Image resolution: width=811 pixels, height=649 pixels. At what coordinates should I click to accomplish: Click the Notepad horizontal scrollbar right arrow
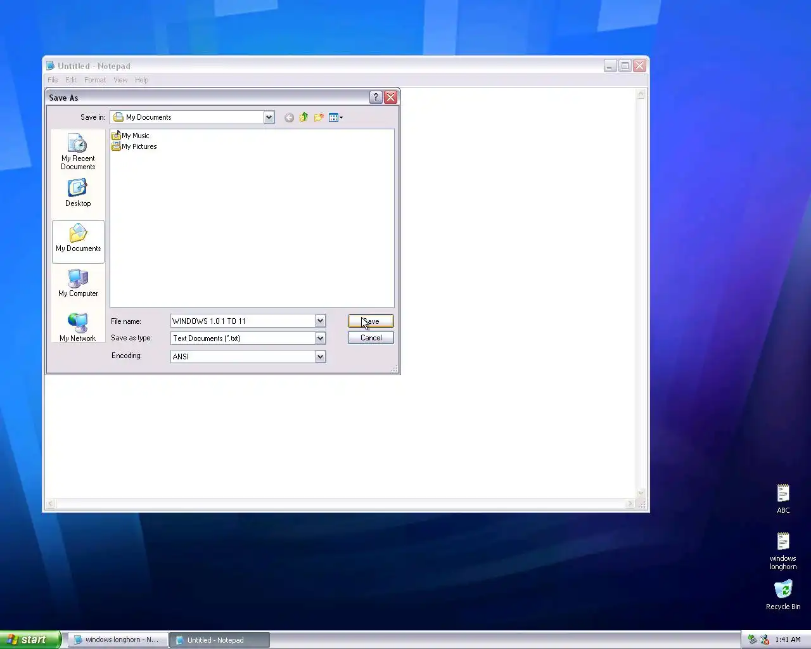(x=630, y=504)
